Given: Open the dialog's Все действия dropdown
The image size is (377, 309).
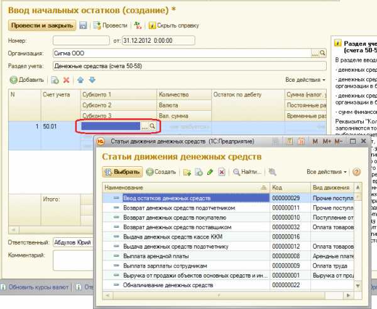Looking at the screenshot, I should point(327,172).
